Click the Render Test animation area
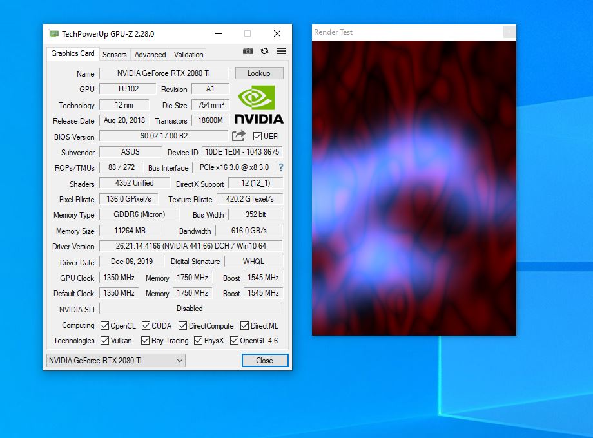Viewport: 593px width, 438px height. [x=414, y=188]
